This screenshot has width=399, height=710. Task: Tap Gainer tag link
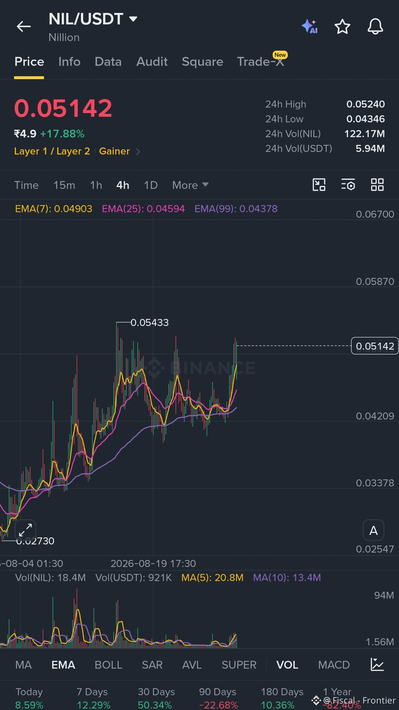(114, 151)
